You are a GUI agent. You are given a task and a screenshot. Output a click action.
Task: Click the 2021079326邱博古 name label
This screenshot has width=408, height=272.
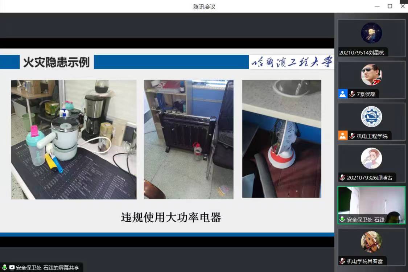click(370, 178)
